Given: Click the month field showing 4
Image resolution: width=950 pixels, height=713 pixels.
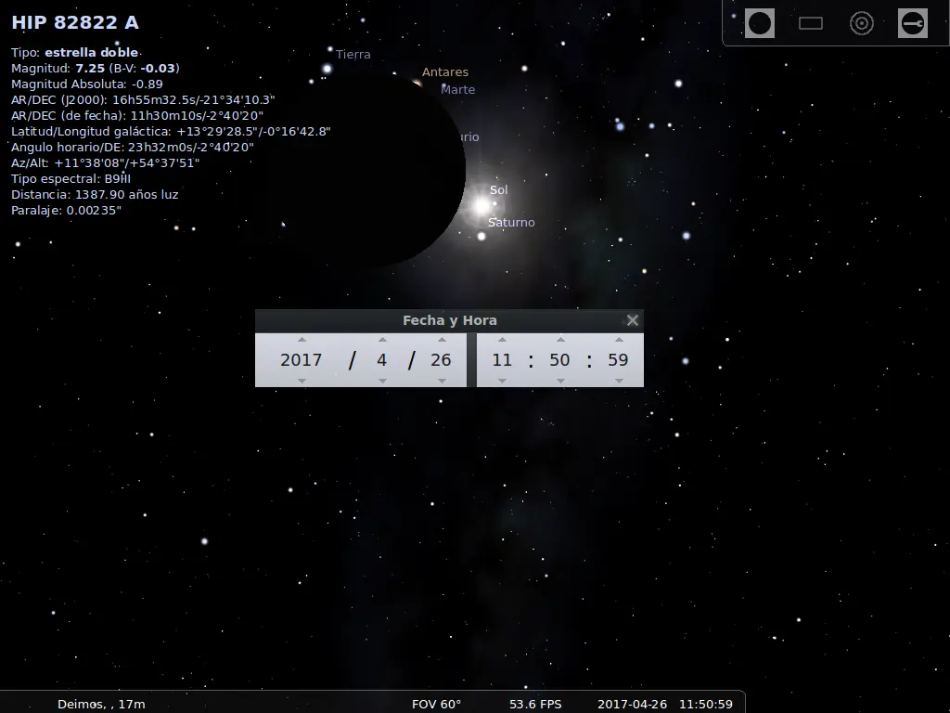Looking at the screenshot, I should [381, 360].
